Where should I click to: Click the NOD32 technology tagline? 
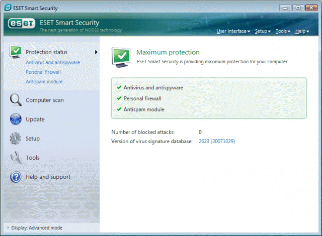click(80, 30)
